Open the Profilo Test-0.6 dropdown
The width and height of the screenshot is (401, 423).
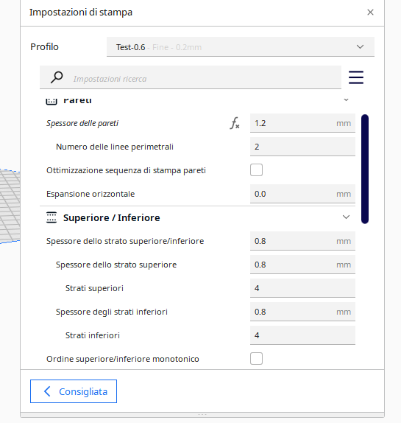coord(240,47)
